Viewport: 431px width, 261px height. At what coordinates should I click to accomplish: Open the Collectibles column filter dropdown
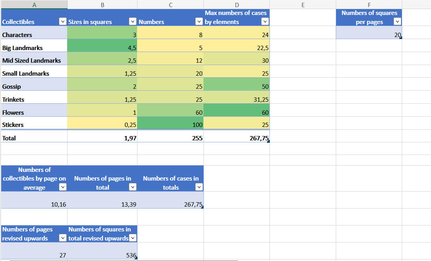[x=62, y=22]
